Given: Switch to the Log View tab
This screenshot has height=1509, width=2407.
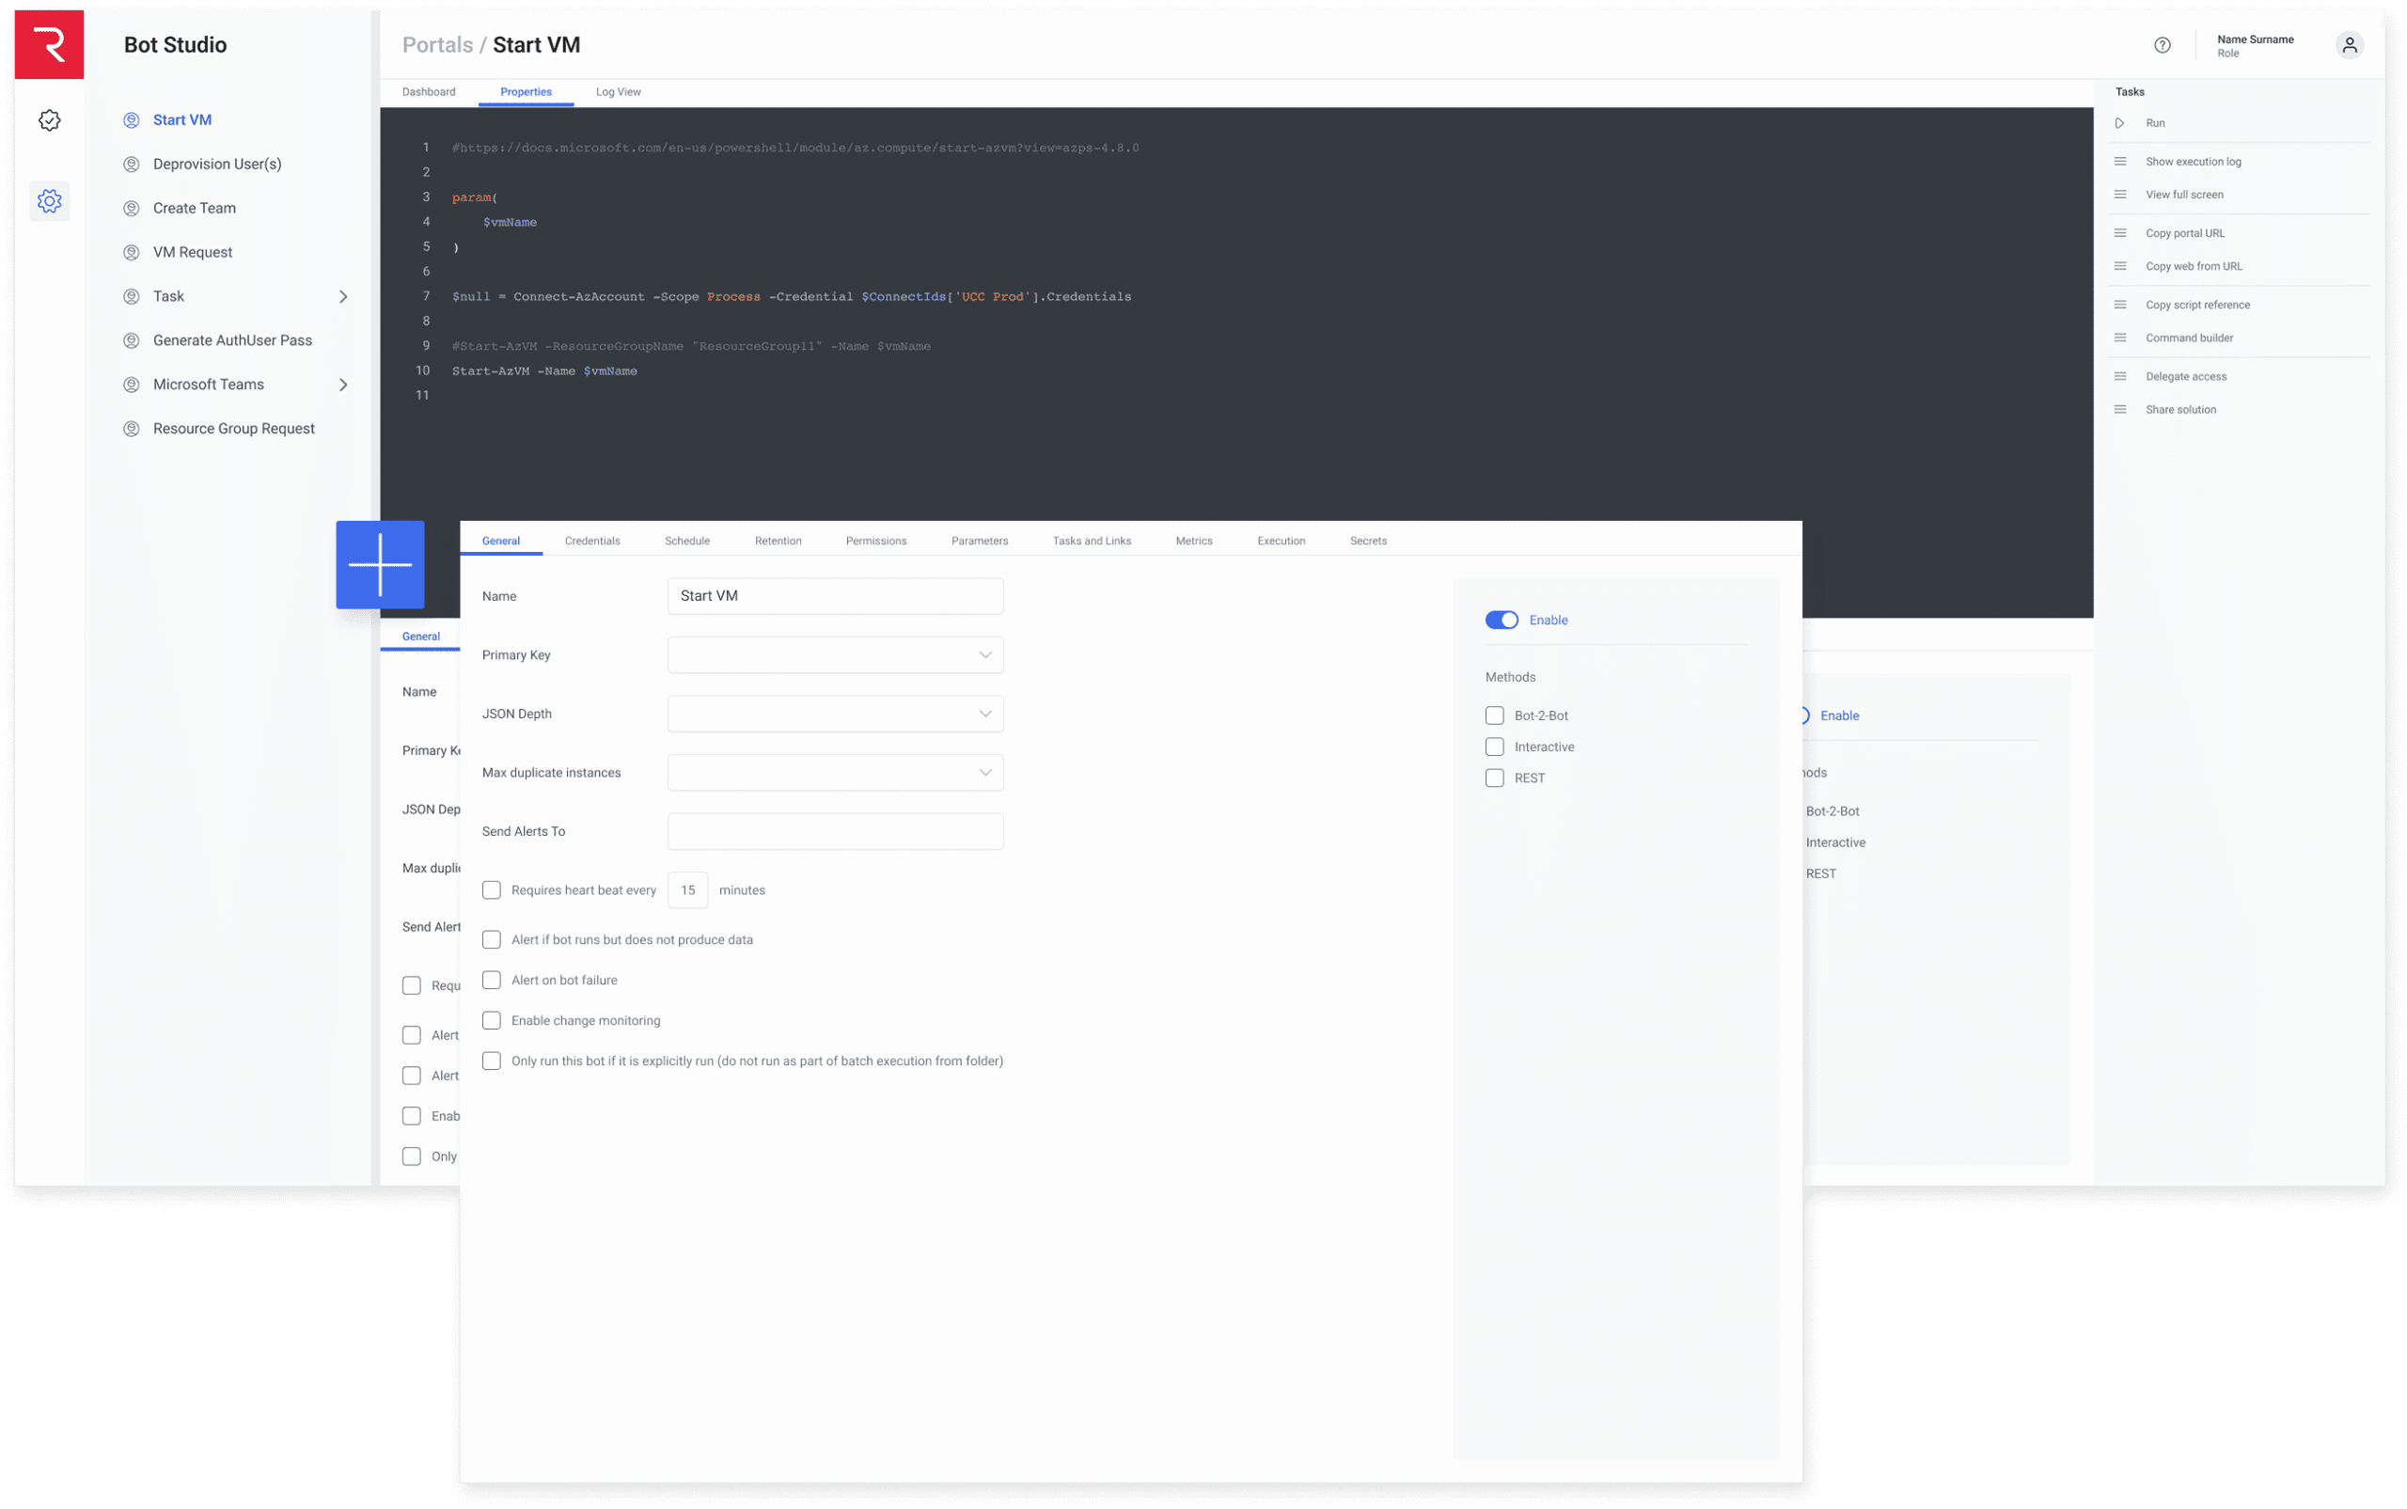Looking at the screenshot, I should point(618,92).
